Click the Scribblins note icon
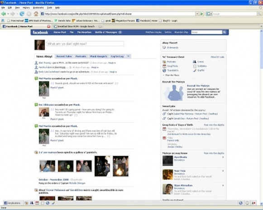The image size is (263, 210). pyautogui.click(x=195, y=66)
